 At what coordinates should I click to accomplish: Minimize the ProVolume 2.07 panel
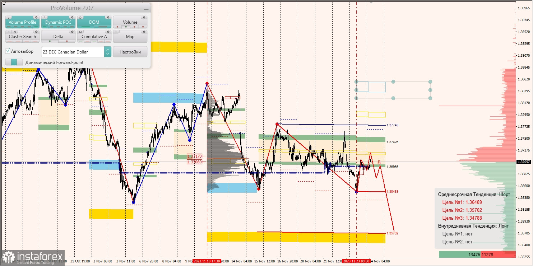[x=146, y=9]
